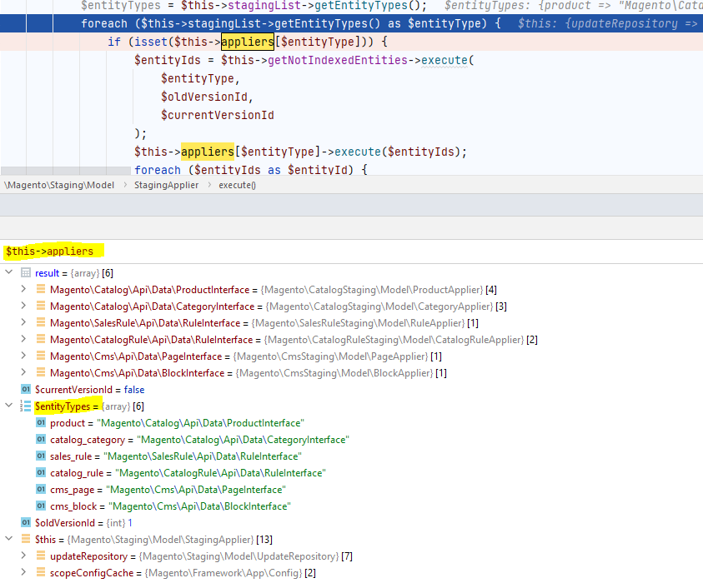Click the object icon beside $this variable
Image resolution: width=703 pixels, height=583 pixels.
pos(25,540)
